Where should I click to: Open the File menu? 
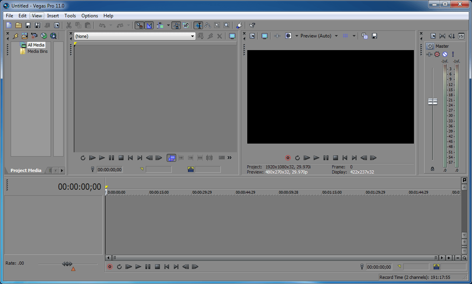click(x=9, y=16)
